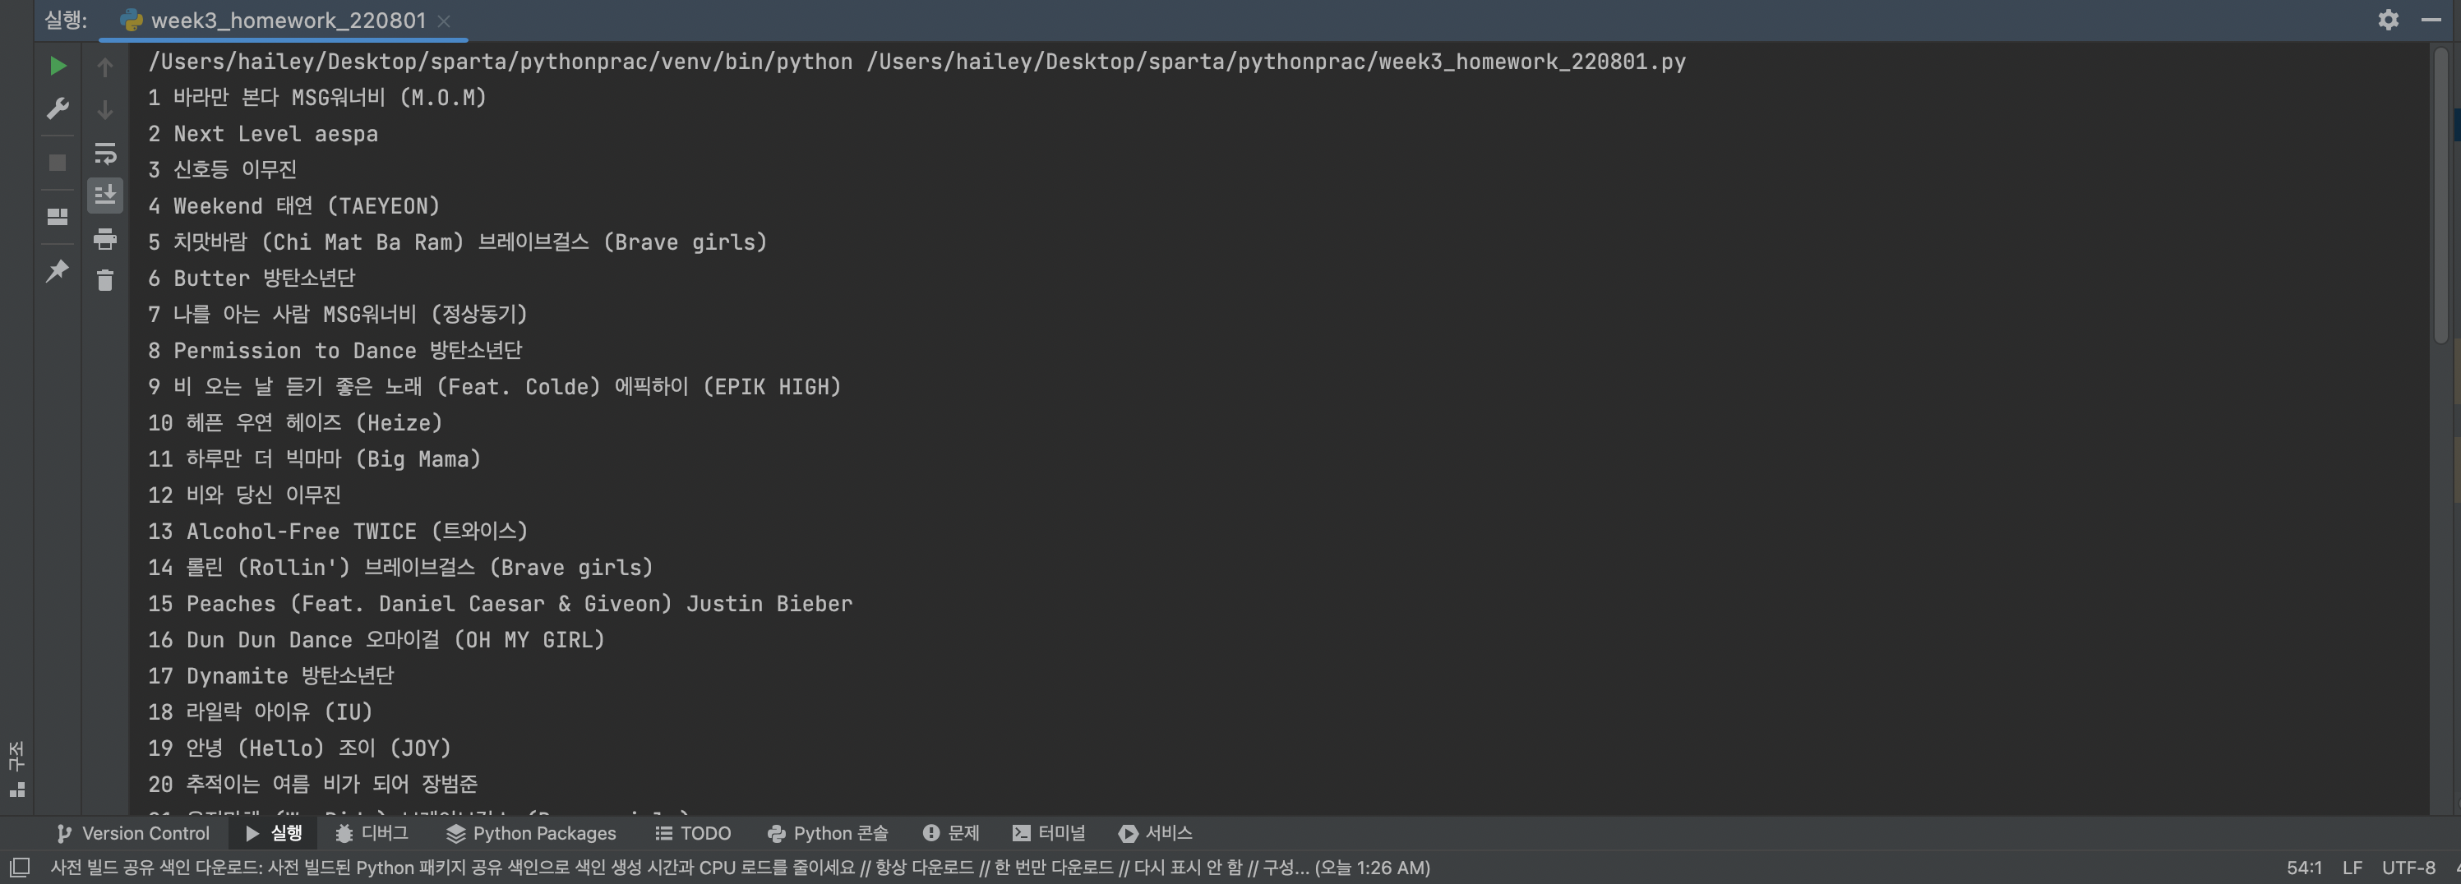Pin the run tab
The height and width of the screenshot is (884, 2461).
click(58, 271)
